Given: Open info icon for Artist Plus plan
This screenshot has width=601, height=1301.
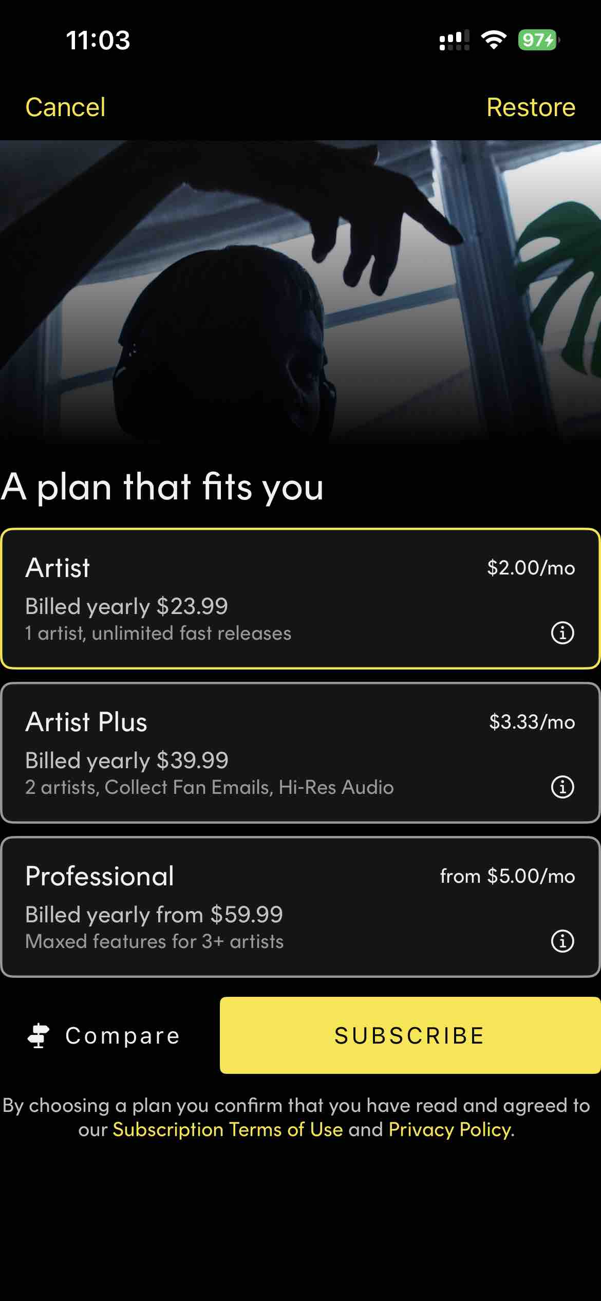Looking at the screenshot, I should [562, 787].
